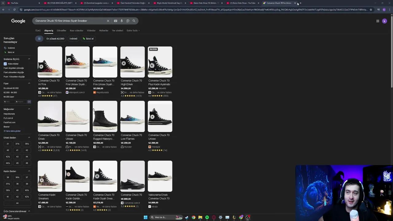The height and width of the screenshot is (221, 393).
Task: Open Steam from the taskbar
Action: pos(187,217)
